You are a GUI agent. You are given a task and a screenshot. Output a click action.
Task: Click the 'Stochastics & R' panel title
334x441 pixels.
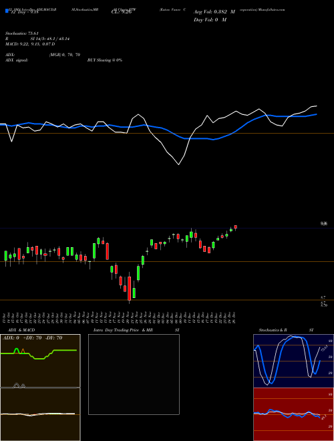click(273, 330)
